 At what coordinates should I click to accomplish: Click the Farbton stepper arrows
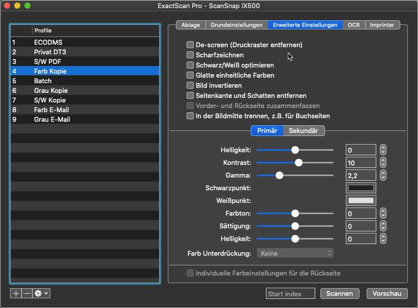(383, 214)
